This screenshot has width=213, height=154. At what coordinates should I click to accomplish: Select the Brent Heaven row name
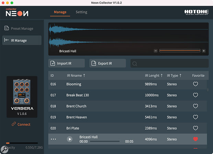point(77,117)
